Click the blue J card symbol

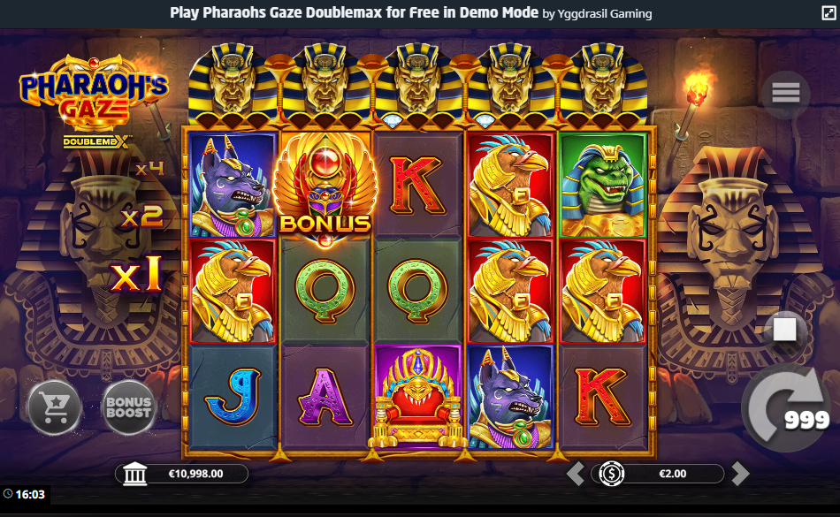233,397
